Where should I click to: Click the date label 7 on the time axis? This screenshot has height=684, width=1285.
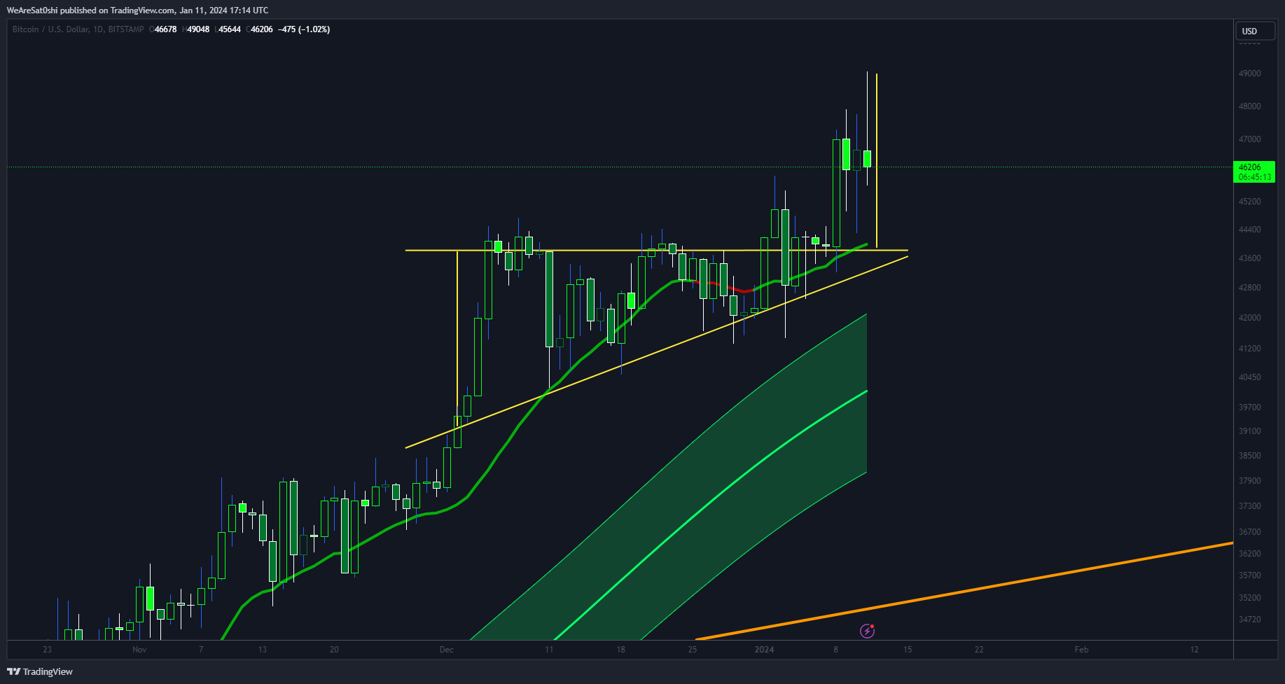pyautogui.click(x=201, y=650)
